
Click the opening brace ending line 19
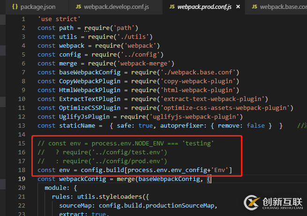tap(209, 179)
